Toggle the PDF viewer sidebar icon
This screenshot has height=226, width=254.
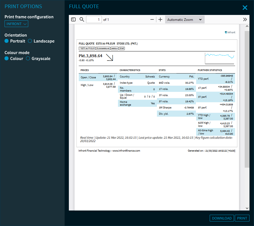point(73,19)
